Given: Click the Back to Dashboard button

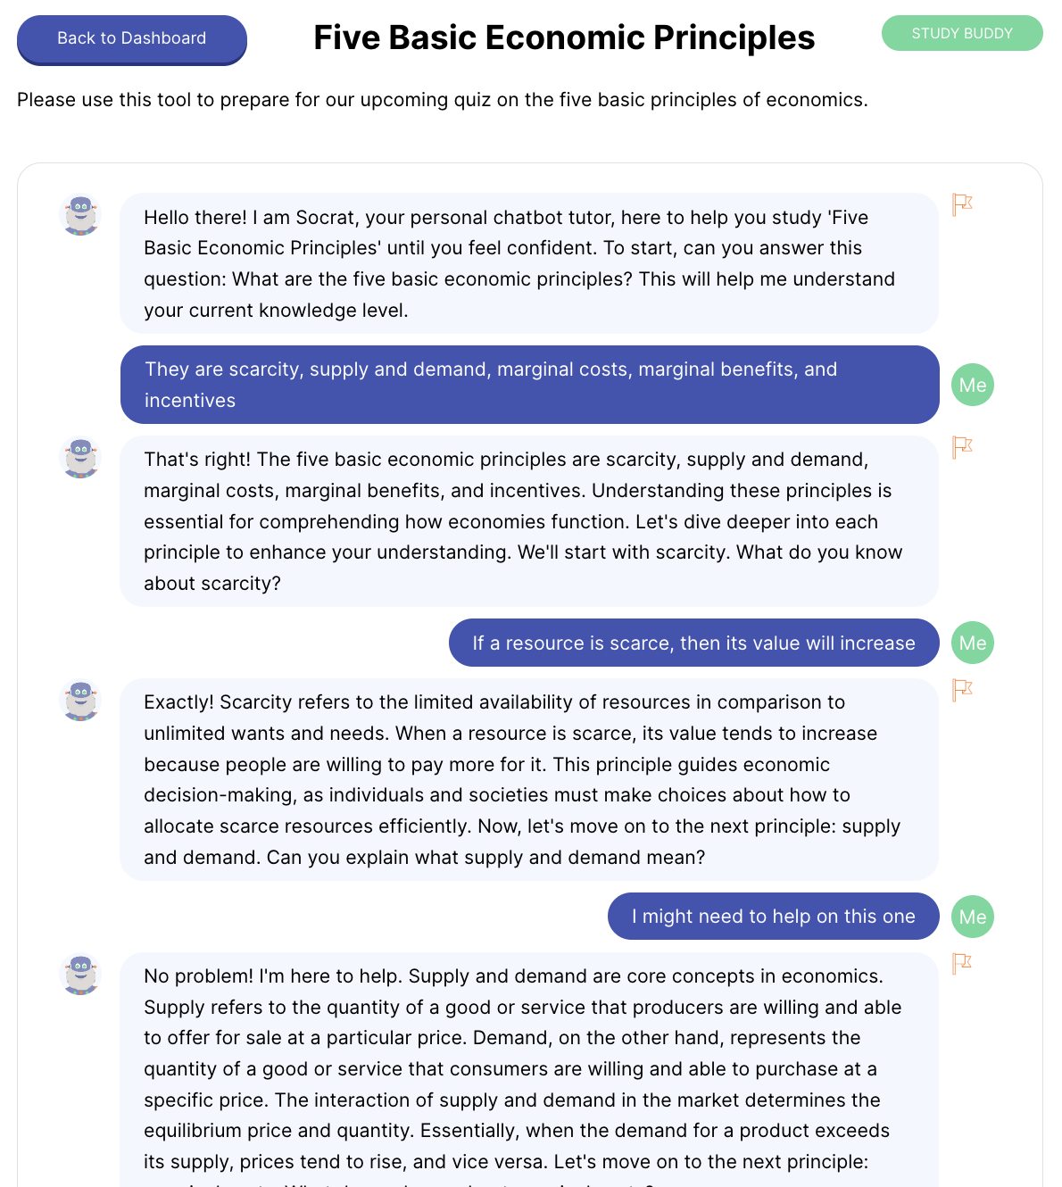Looking at the screenshot, I should pos(131,38).
